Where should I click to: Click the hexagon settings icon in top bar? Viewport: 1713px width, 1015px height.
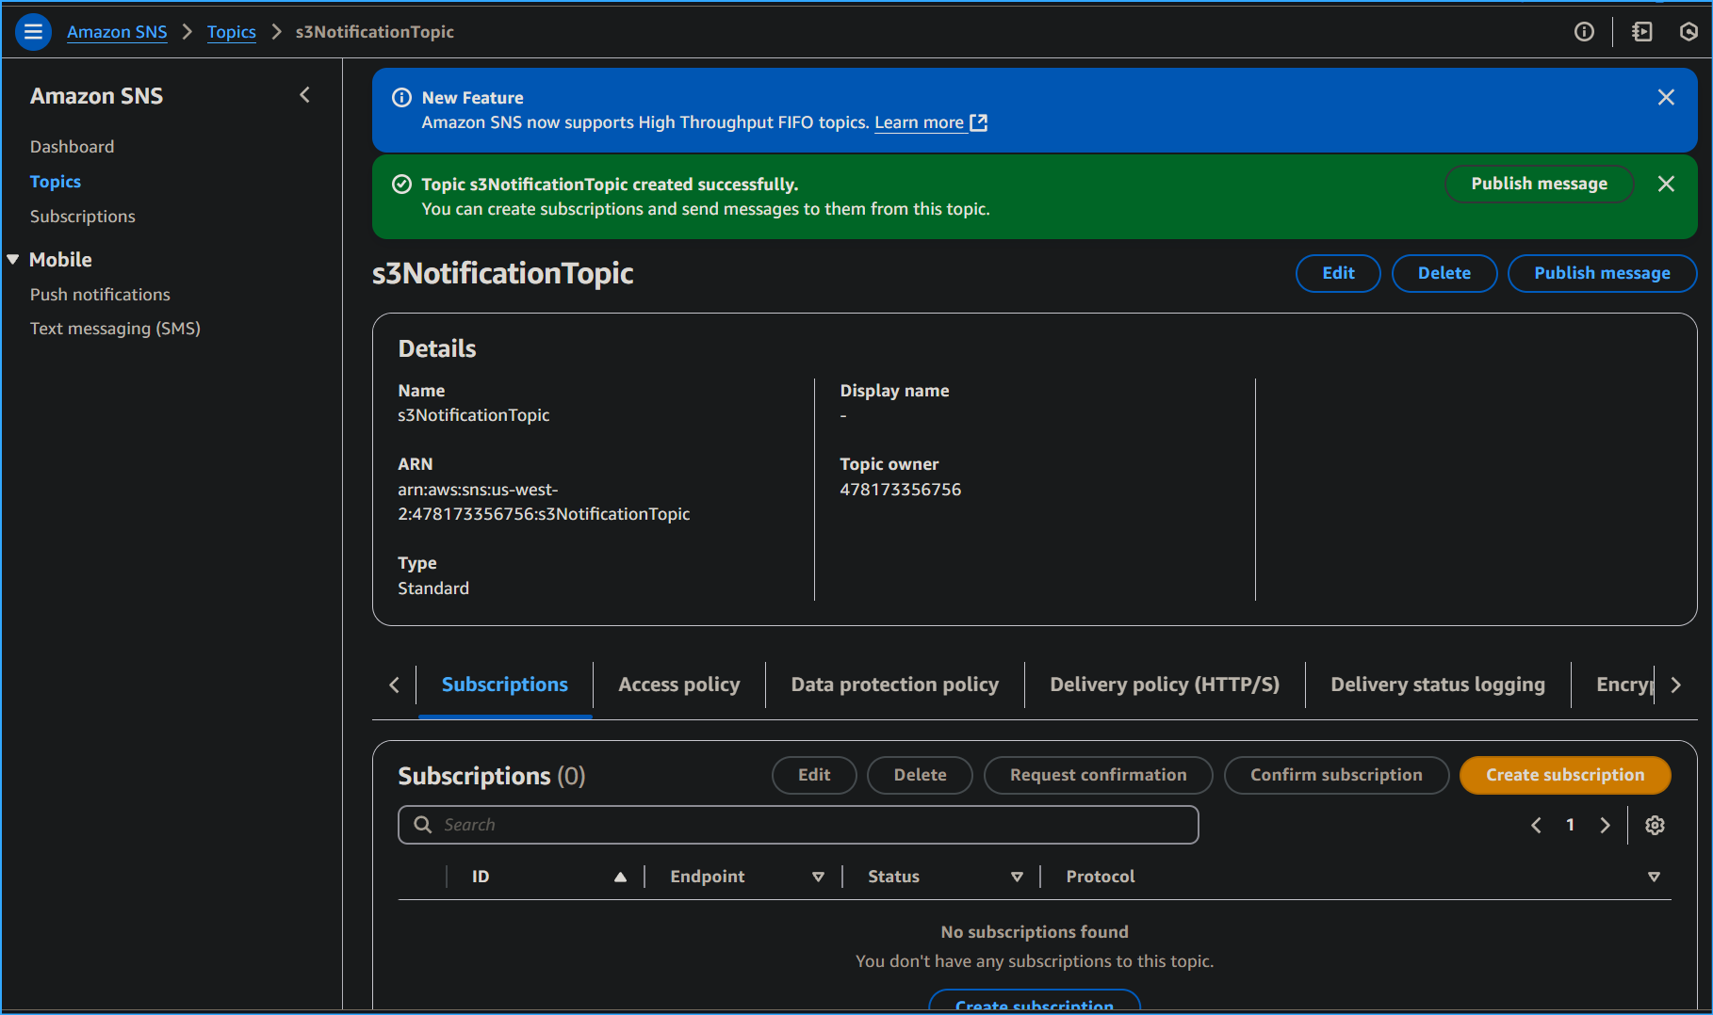coord(1689,32)
